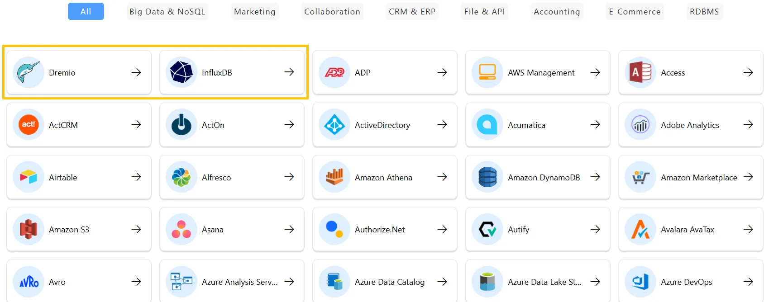Click the "Amazon Marketplace" label
This screenshot has height=302, width=764.
coord(699,178)
